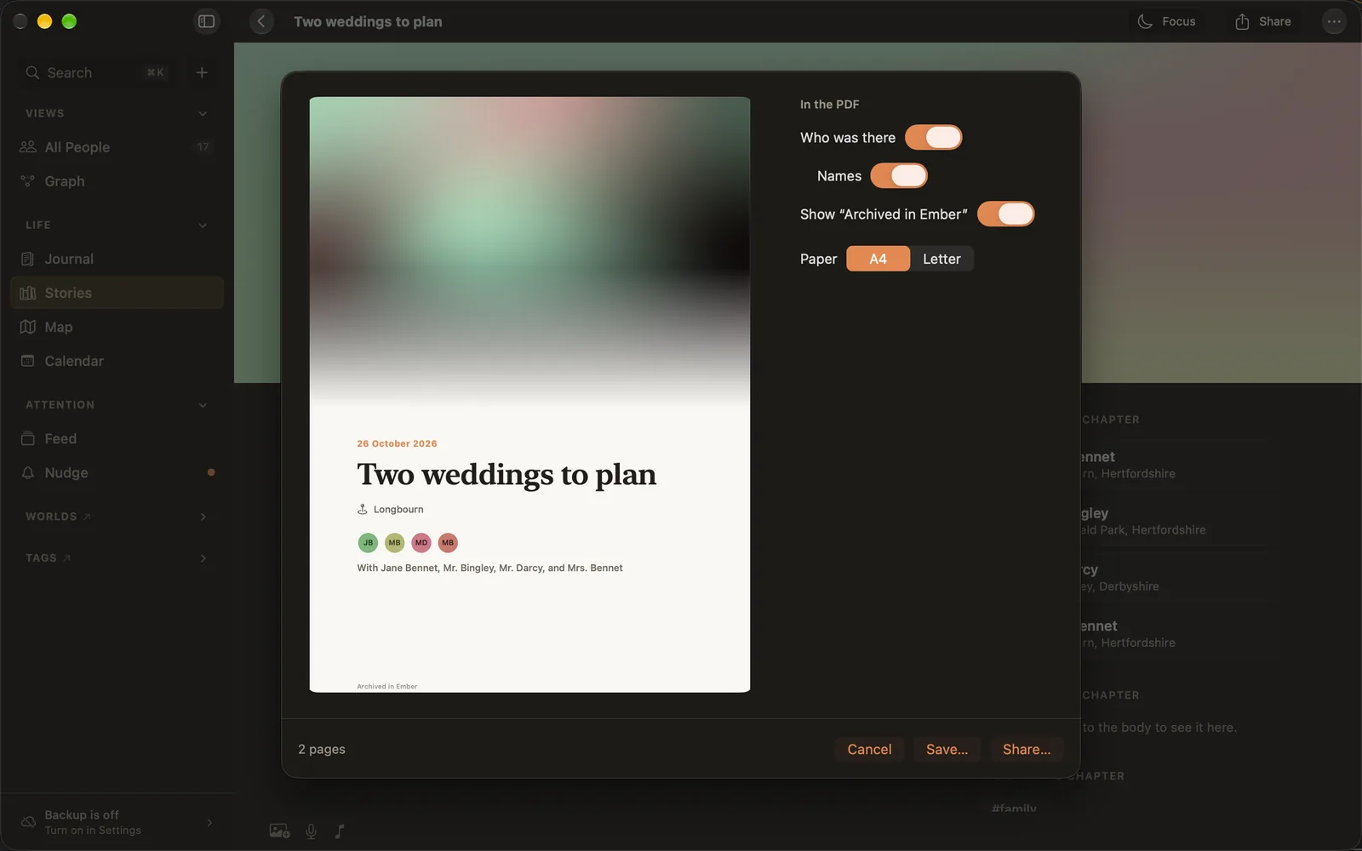Viewport: 1362px width, 851px height.
Task: Open the Graph view
Action: pyautogui.click(x=117, y=181)
